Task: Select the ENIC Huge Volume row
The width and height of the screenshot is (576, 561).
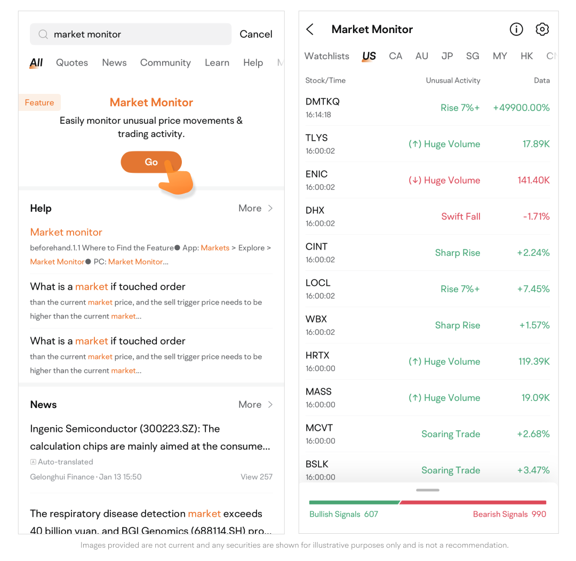Action: tap(428, 180)
